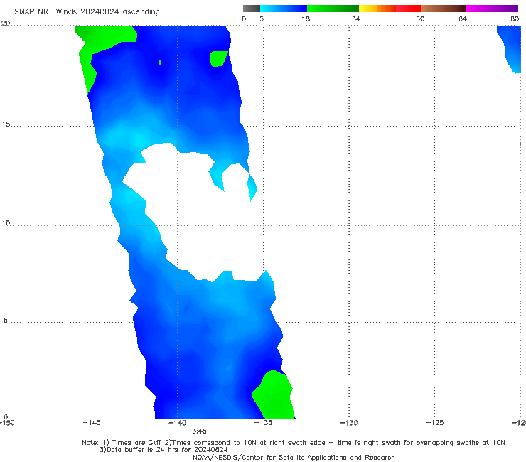Click the red segment of the colorbar
The image size is (526, 462).
point(408,9)
